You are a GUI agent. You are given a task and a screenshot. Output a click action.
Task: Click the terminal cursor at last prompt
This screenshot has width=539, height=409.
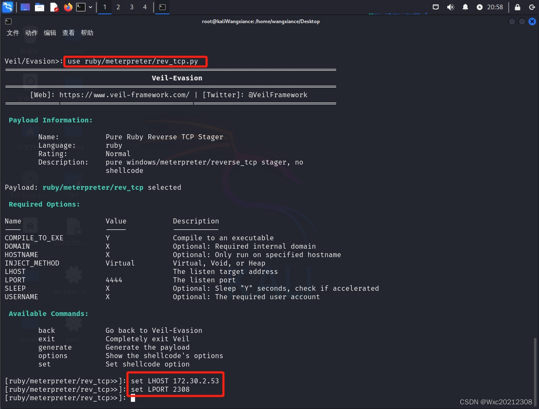click(133, 398)
